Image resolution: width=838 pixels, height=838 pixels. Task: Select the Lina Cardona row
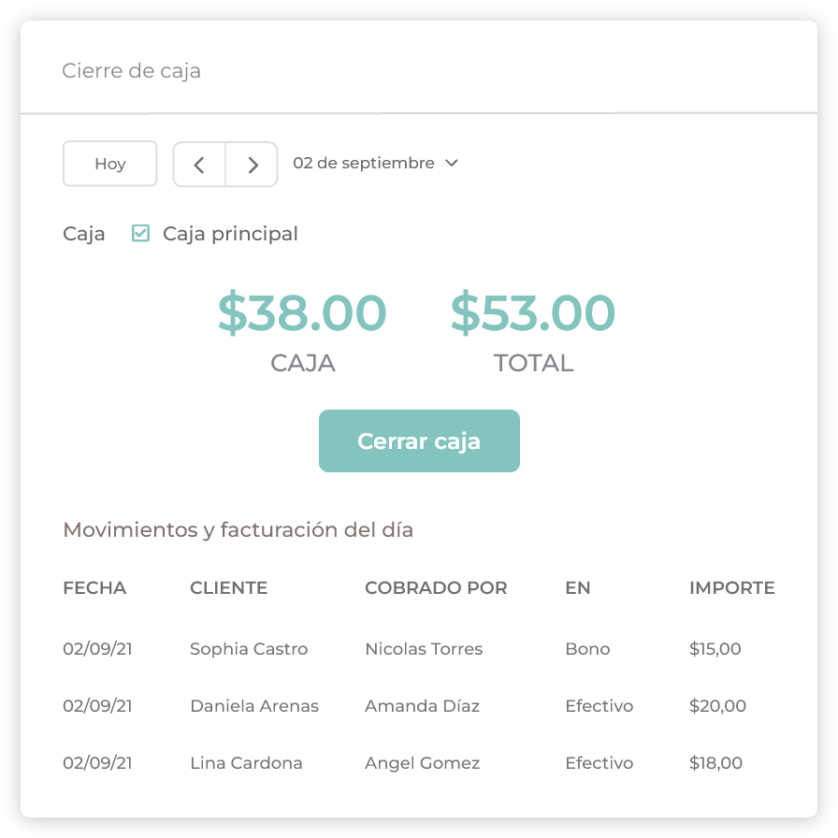[x=246, y=763]
